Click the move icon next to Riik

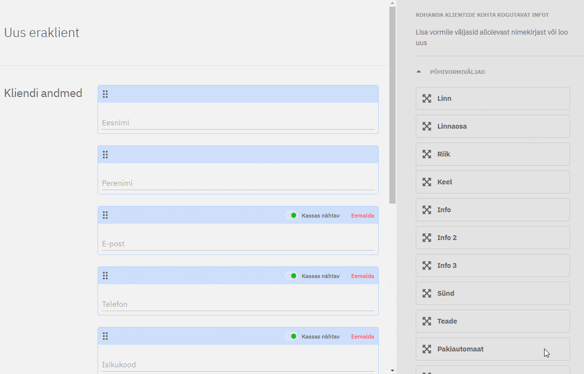click(426, 154)
